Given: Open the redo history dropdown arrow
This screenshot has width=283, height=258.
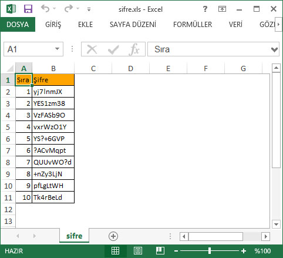Looking at the screenshot, I should 78,9.
